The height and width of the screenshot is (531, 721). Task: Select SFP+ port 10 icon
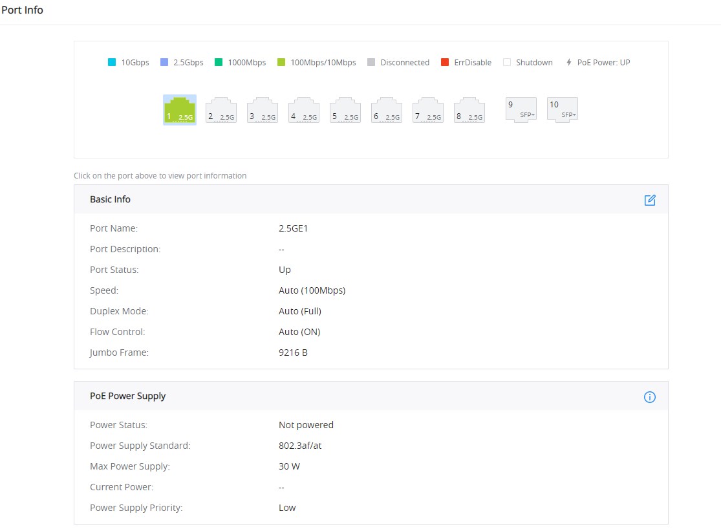[563, 109]
